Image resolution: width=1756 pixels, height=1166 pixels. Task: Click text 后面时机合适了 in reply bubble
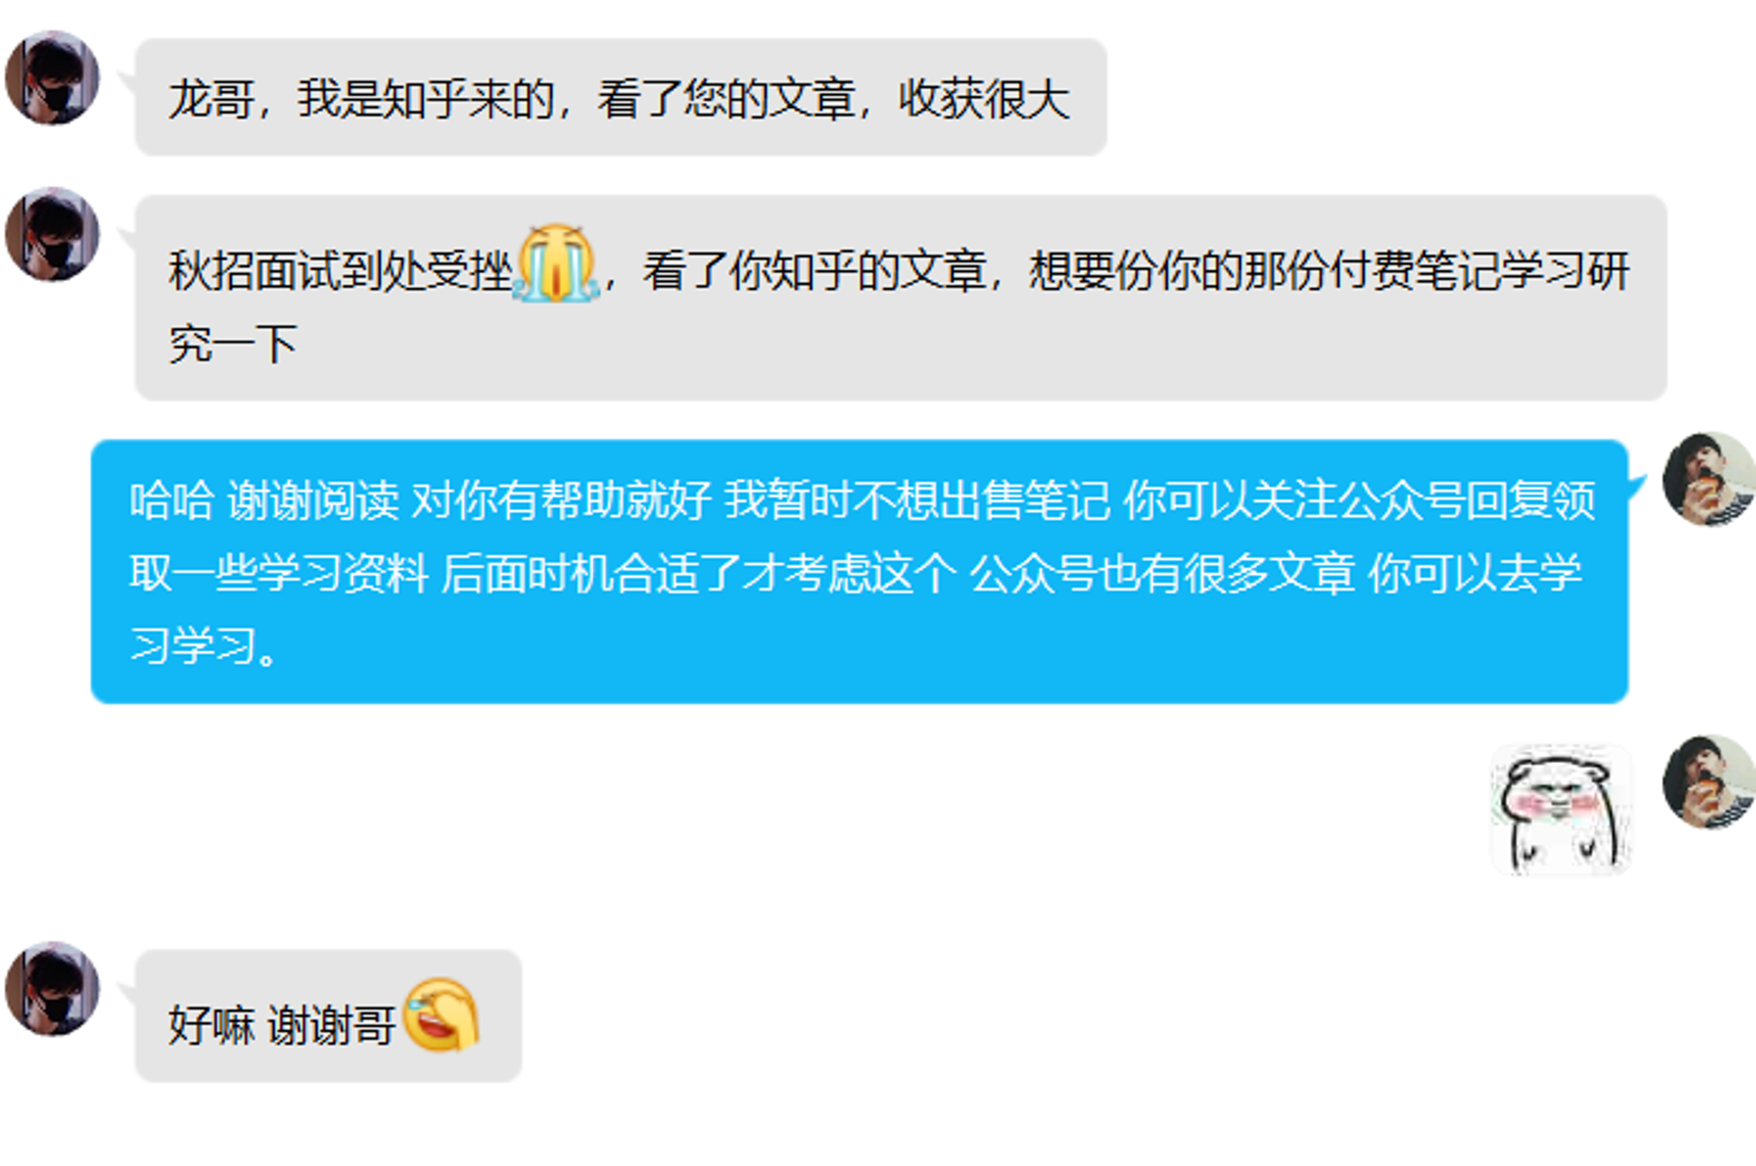(x=591, y=573)
